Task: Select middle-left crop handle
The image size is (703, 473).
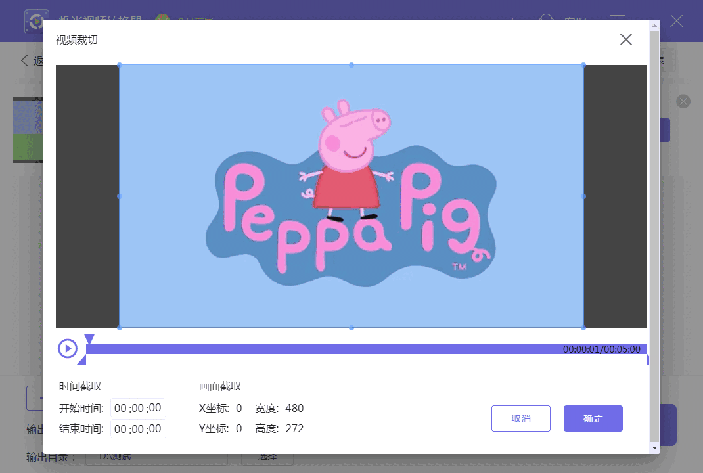Action: pos(120,196)
